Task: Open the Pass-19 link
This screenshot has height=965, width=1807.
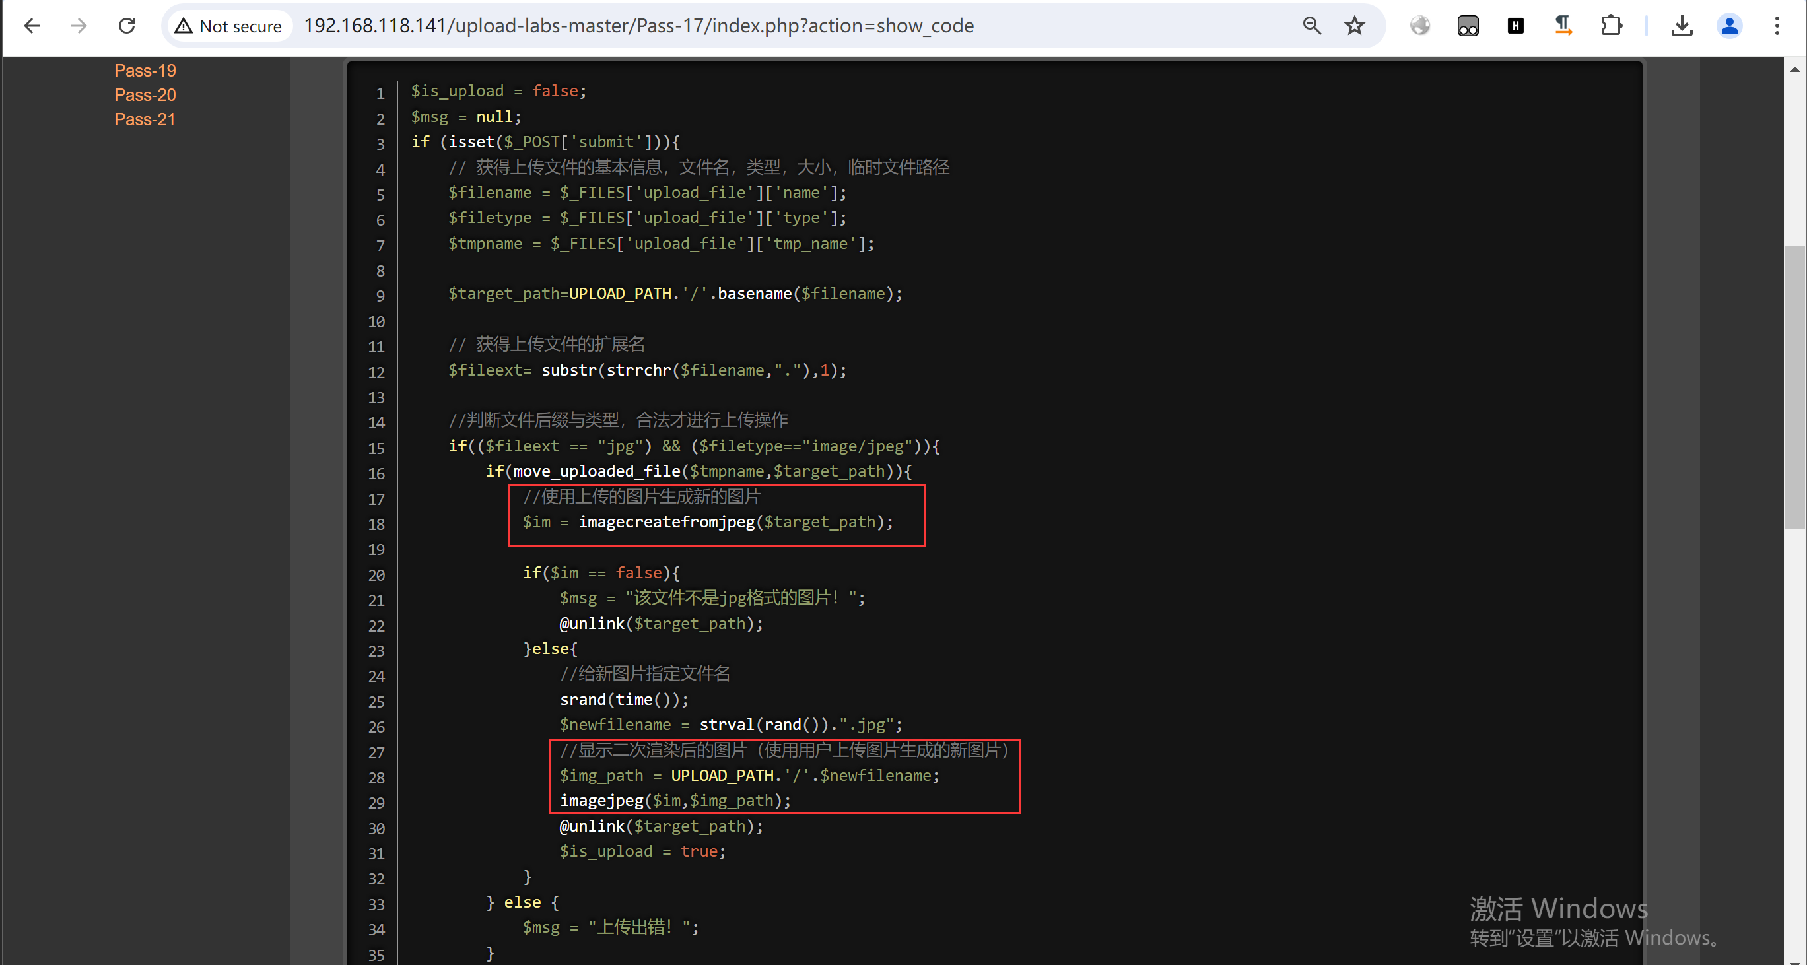Action: point(145,70)
